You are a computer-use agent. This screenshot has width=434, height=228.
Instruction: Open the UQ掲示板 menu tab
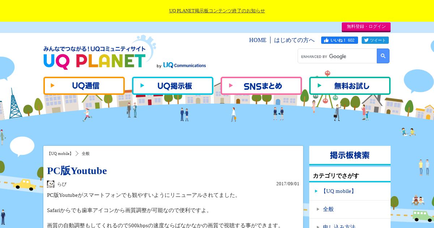(173, 86)
